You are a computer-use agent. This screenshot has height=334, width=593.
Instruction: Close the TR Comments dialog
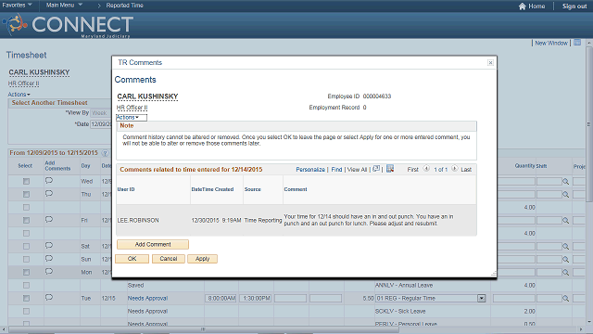490,62
